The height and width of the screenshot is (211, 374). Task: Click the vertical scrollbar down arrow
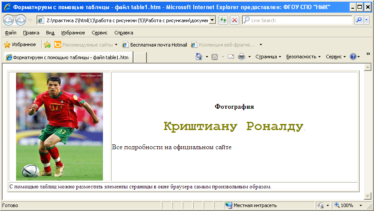367,196
